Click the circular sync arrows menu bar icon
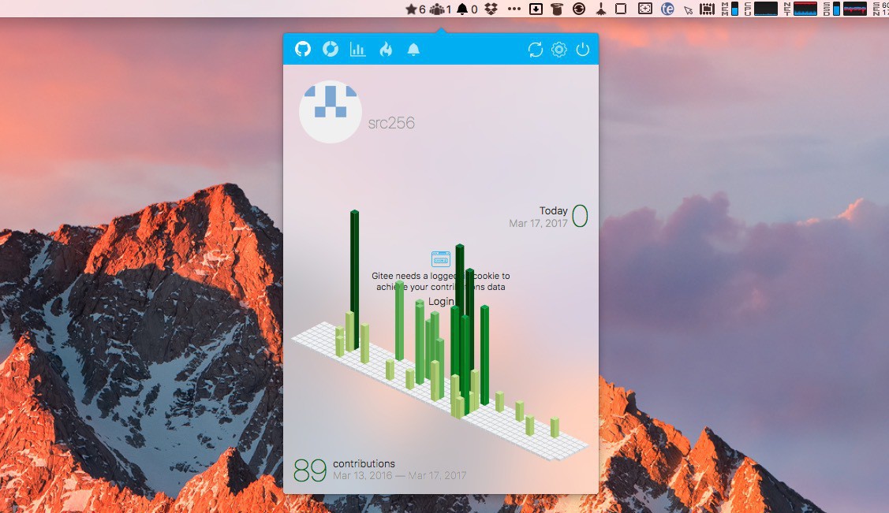The image size is (889, 513). (x=579, y=9)
